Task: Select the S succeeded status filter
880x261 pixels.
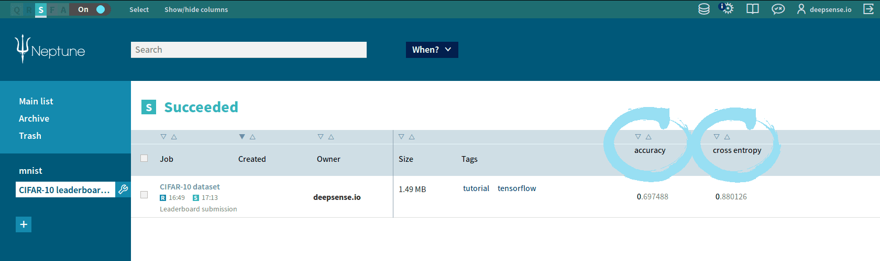Action: point(41,9)
